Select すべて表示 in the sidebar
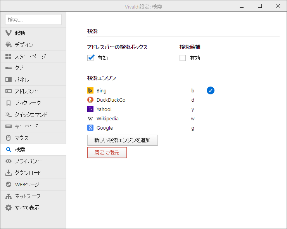The image size is (287, 229). 33,208
